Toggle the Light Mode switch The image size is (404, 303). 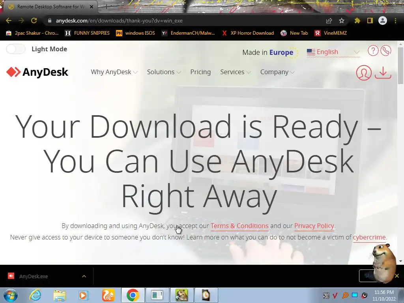click(x=16, y=49)
